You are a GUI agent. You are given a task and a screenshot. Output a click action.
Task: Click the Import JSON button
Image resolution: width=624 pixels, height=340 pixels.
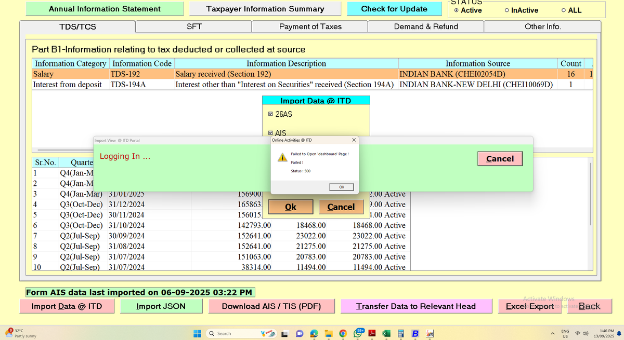click(161, 306)
